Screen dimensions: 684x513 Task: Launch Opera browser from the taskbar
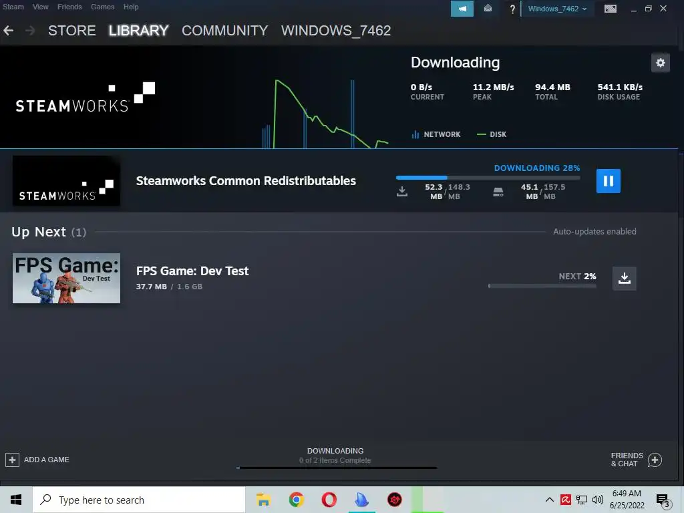tap(329, 500)
